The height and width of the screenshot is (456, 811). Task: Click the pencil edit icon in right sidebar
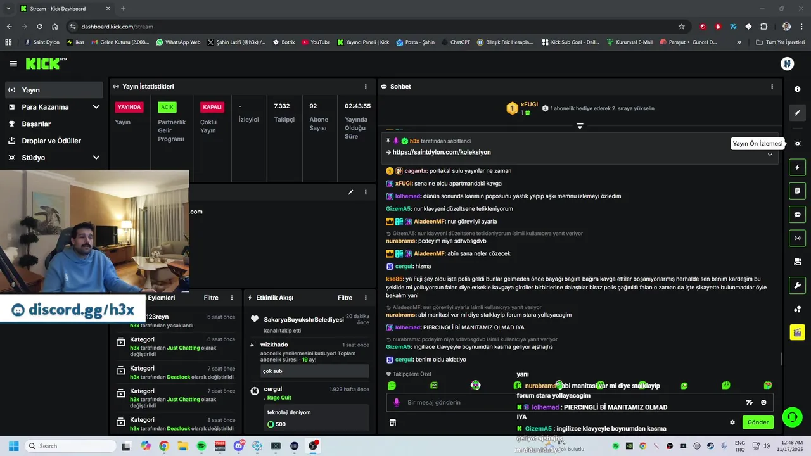[798, 113]
